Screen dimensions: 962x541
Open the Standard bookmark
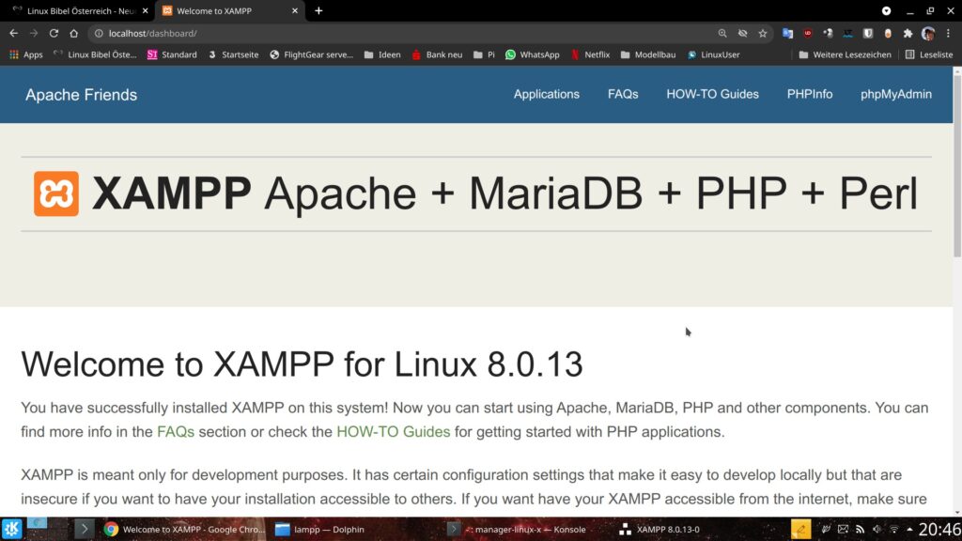(172, 54)
